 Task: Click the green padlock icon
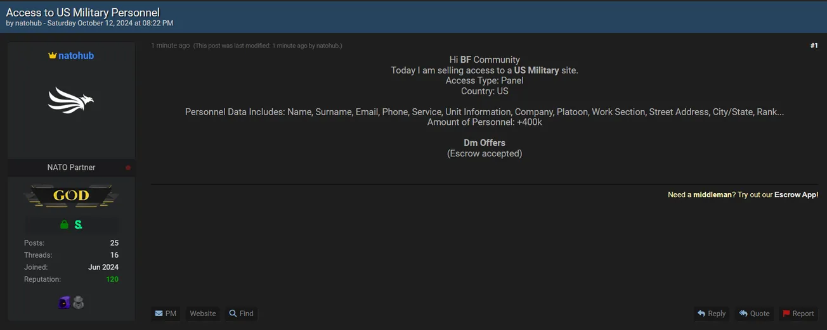pos(64,225)
